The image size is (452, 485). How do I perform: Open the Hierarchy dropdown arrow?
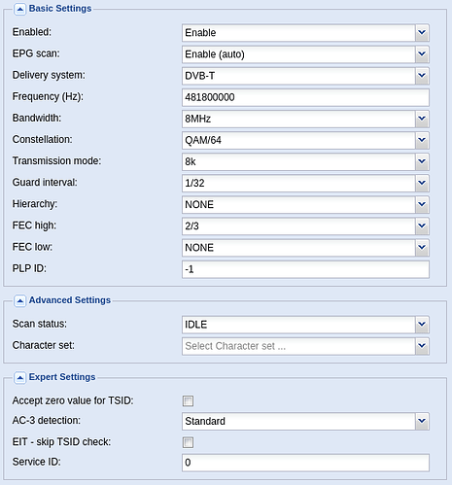(422, 205)
